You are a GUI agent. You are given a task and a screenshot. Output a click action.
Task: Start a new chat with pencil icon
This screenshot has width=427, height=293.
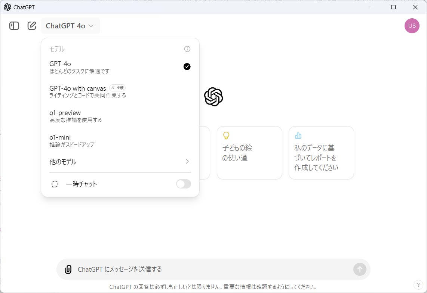click(32, 26)
